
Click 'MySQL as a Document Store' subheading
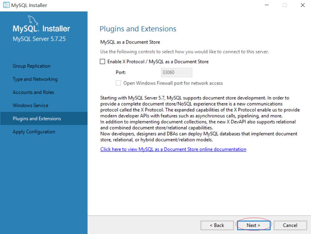tap(130, 42)
